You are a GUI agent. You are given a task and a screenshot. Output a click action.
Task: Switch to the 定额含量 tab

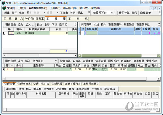click(9, 84)
